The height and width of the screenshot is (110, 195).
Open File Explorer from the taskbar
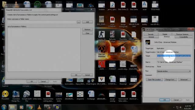(12, 107)
